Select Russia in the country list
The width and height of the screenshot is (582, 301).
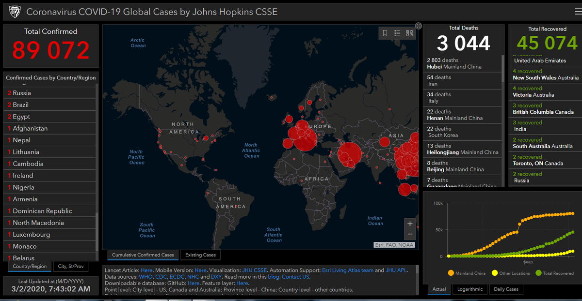50,93
